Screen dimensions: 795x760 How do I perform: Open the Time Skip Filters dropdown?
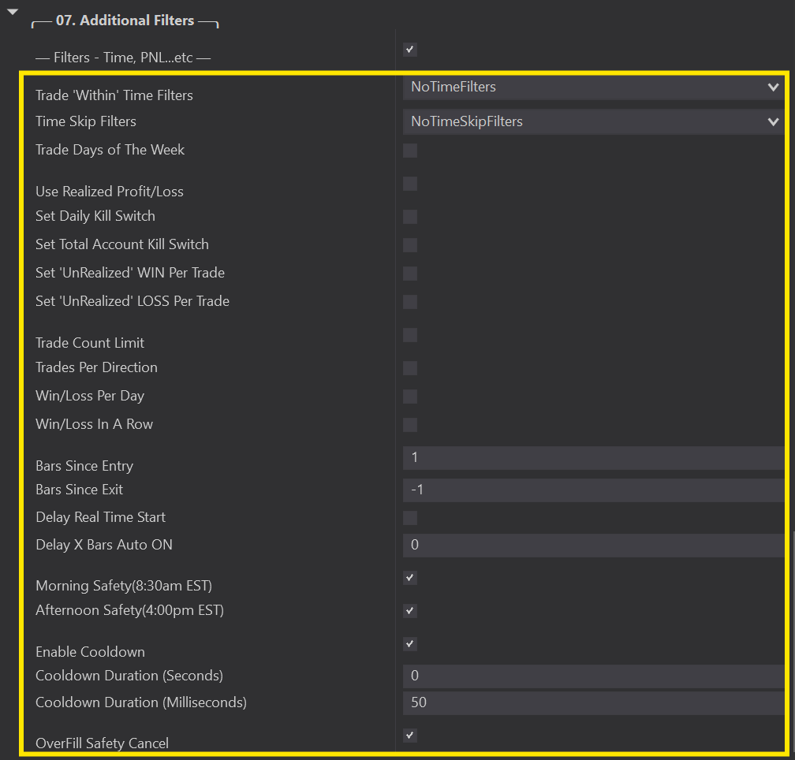(x=593, y=121)
